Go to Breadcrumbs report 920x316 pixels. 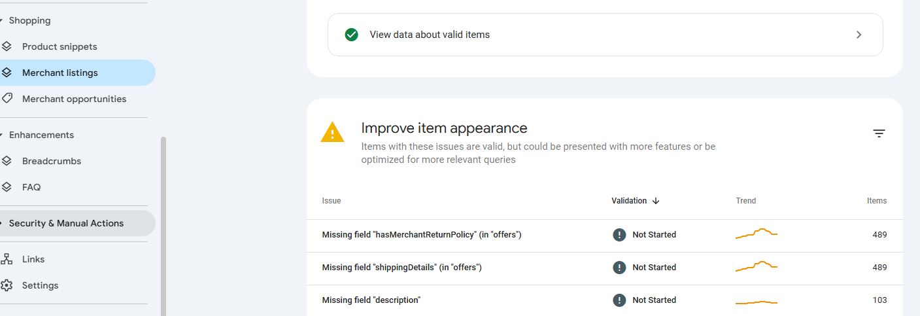coord(52,161)
